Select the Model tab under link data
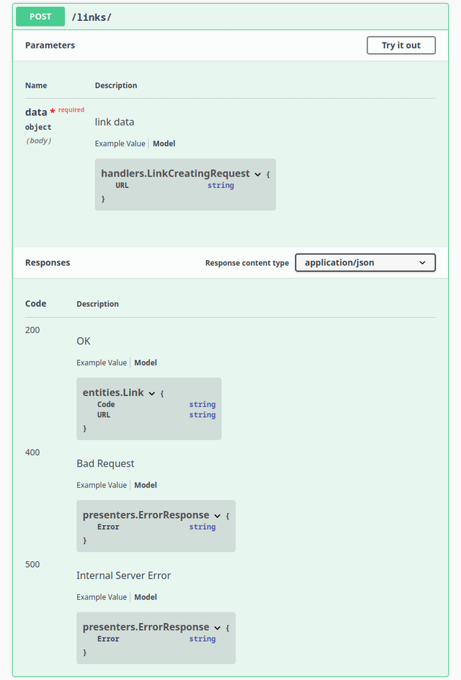 [x=164, y=143]
